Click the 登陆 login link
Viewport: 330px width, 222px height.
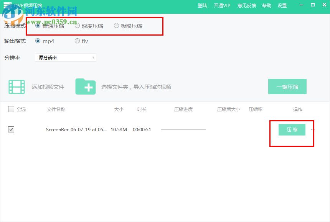tap(202, 6)
